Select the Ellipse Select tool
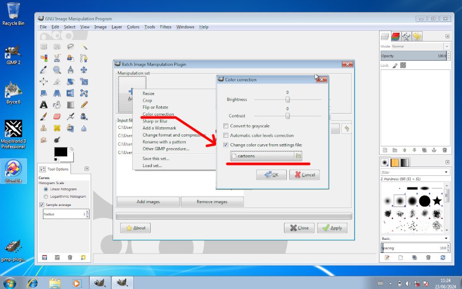Viewport: 462px width, 289px height. click(x=57, y=46)
